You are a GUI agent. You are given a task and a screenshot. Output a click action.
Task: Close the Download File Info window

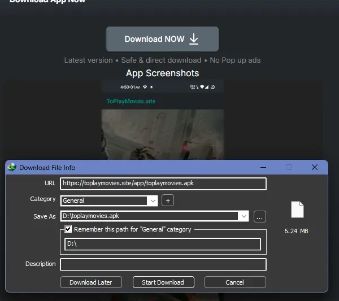(x=315, y=167)
